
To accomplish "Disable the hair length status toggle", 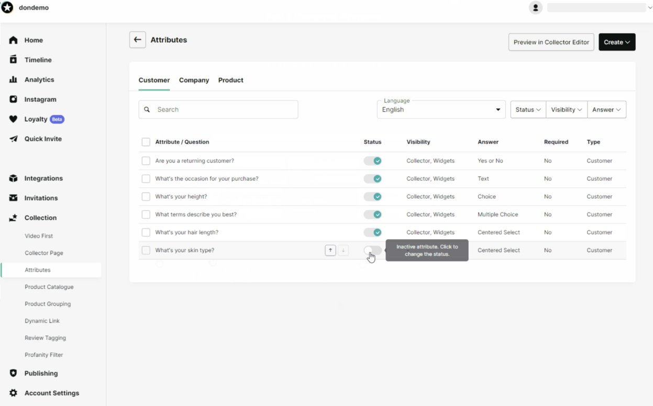I will click(x=373, y=232).
